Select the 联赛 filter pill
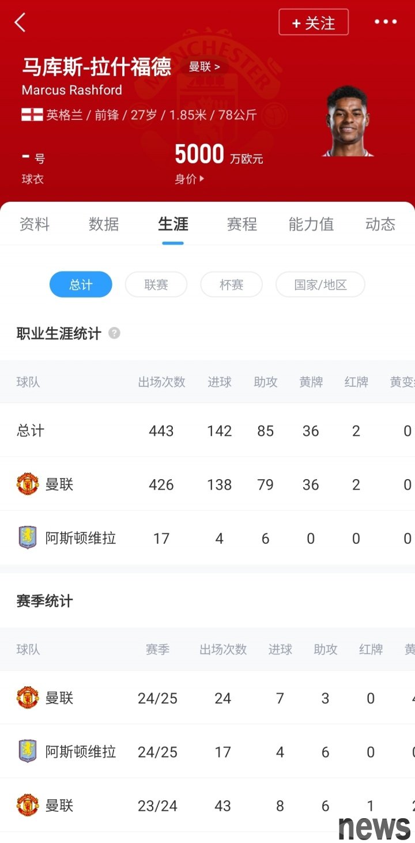415x843 pixels. 156,285
